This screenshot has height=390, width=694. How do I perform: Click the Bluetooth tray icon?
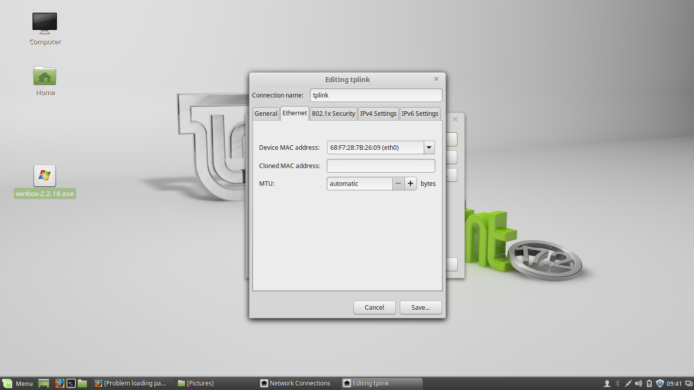(x=618, y=383)
